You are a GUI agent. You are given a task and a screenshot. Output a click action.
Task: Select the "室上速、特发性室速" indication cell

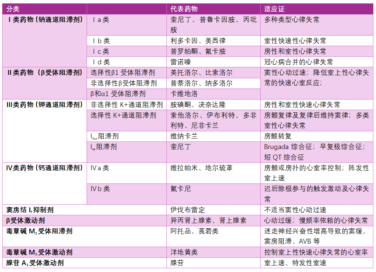295,263
